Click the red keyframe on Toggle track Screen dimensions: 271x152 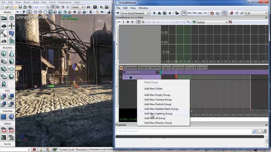tap(176, 77)
